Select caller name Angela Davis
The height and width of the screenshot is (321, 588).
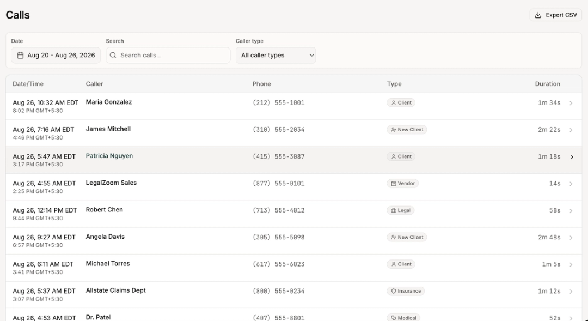point(106,237)
